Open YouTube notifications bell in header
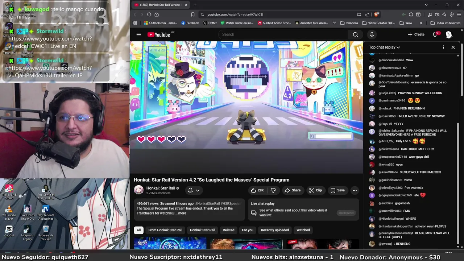The height and width of the screenshot is (261, 464). coord(435,34)
